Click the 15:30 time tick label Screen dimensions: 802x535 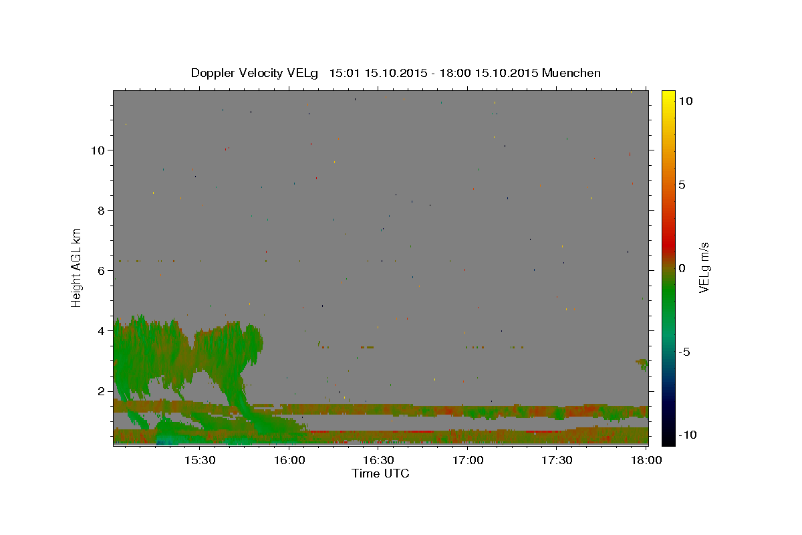[x=199, y=461]
